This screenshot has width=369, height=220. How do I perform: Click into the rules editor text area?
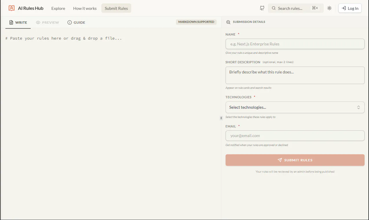(110, 124)
